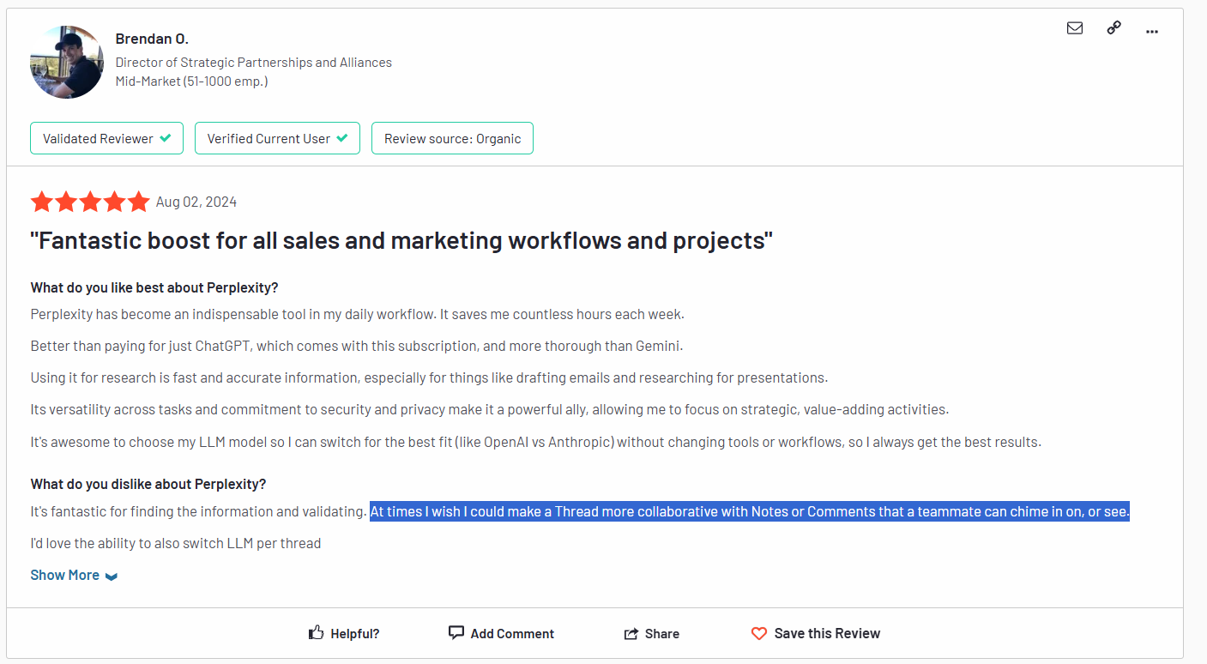The height and width of the screenshot is (664, 1207).
Task: Copy review link via chain icon
Action: (1113, 27)
